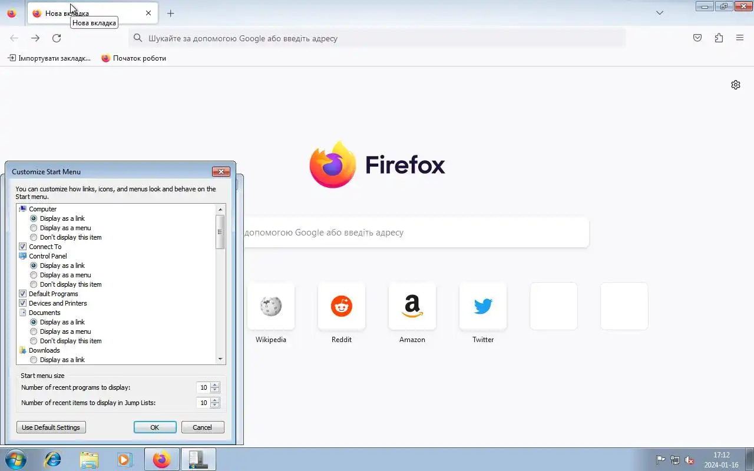Decrease number of recent programs spinner

coord(215,390)
